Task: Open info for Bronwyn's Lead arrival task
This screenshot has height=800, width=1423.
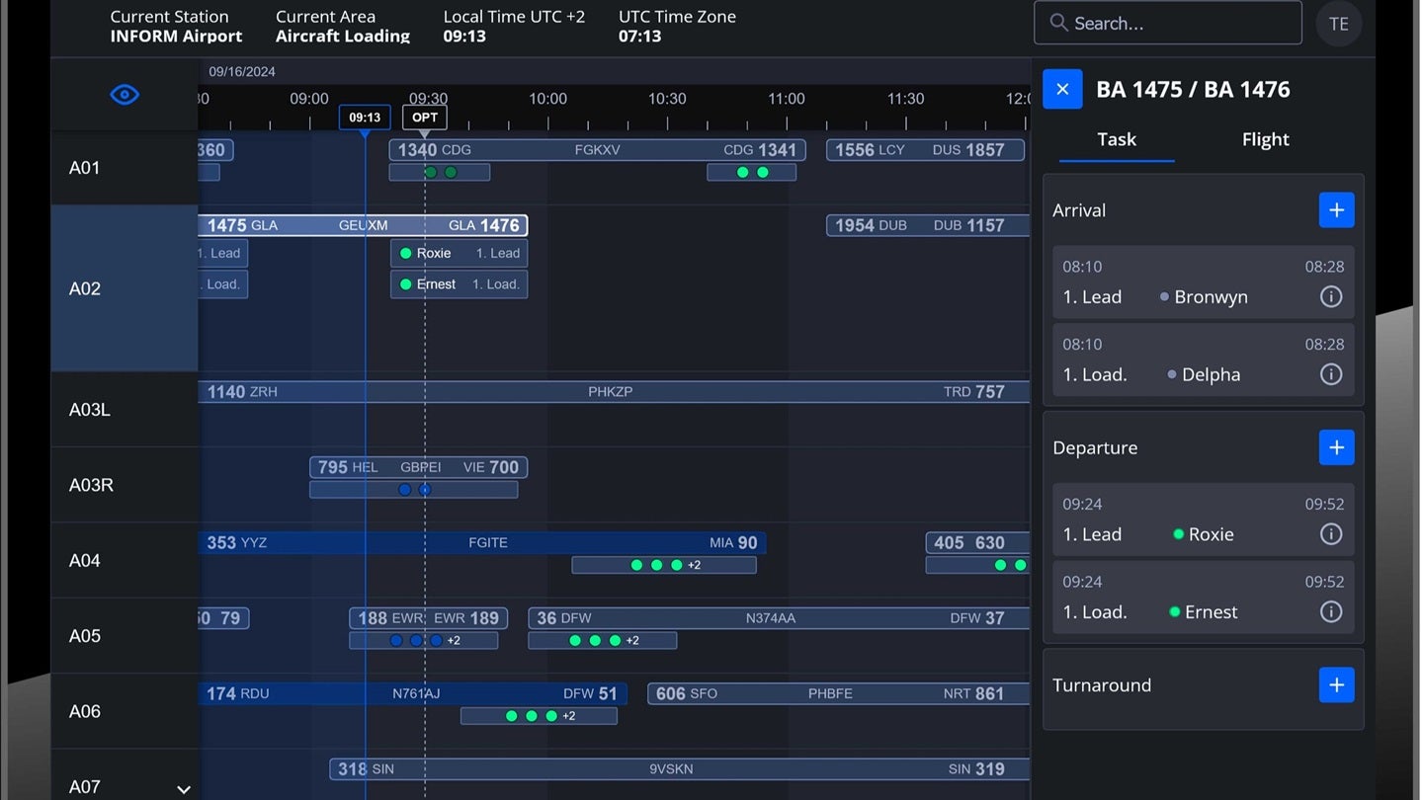Action: [1330, 296]
